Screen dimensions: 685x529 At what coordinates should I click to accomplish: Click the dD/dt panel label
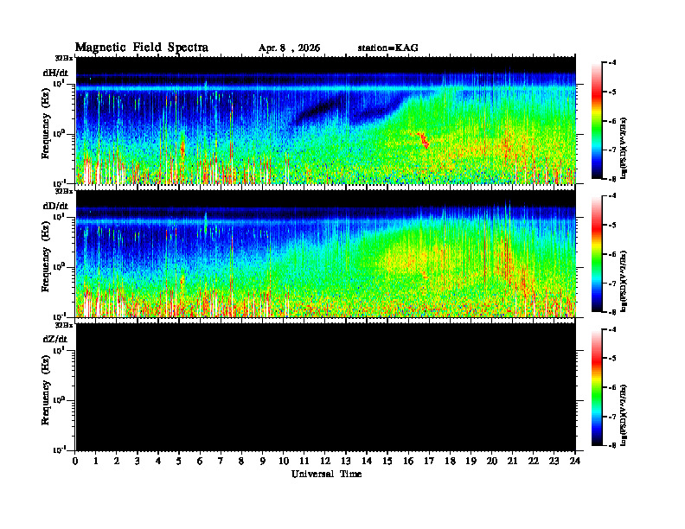pyautogui.click(x=55, y=206)
